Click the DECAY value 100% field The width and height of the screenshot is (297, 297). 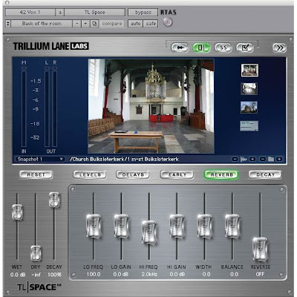pos(54,275)
